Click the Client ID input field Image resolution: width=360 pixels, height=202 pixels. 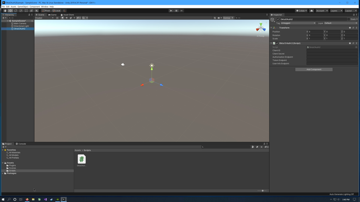point(332,51)
